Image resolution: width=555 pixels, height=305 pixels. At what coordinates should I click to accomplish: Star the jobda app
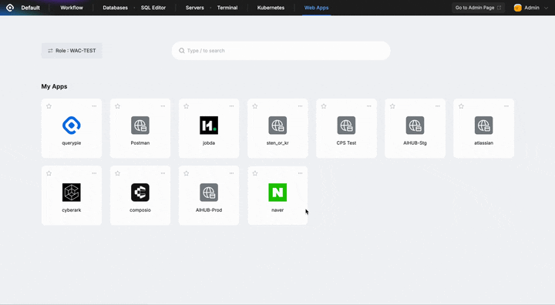[187, 106]
